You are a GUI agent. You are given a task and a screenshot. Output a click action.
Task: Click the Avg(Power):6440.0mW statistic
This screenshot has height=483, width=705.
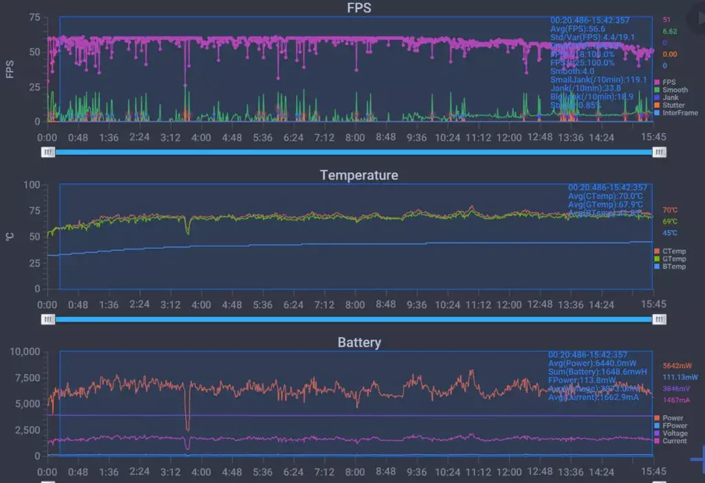[x=592, y=363]
